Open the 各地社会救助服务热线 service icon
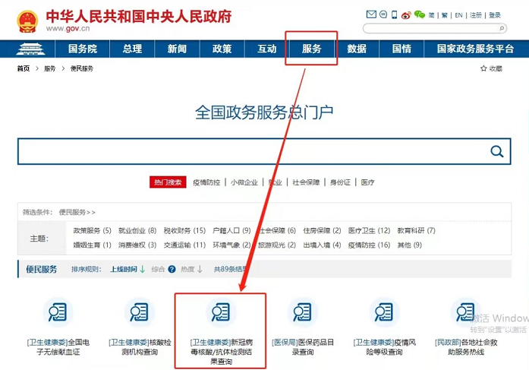The height and width of the screenshot is (370, 529). (466, 312)
